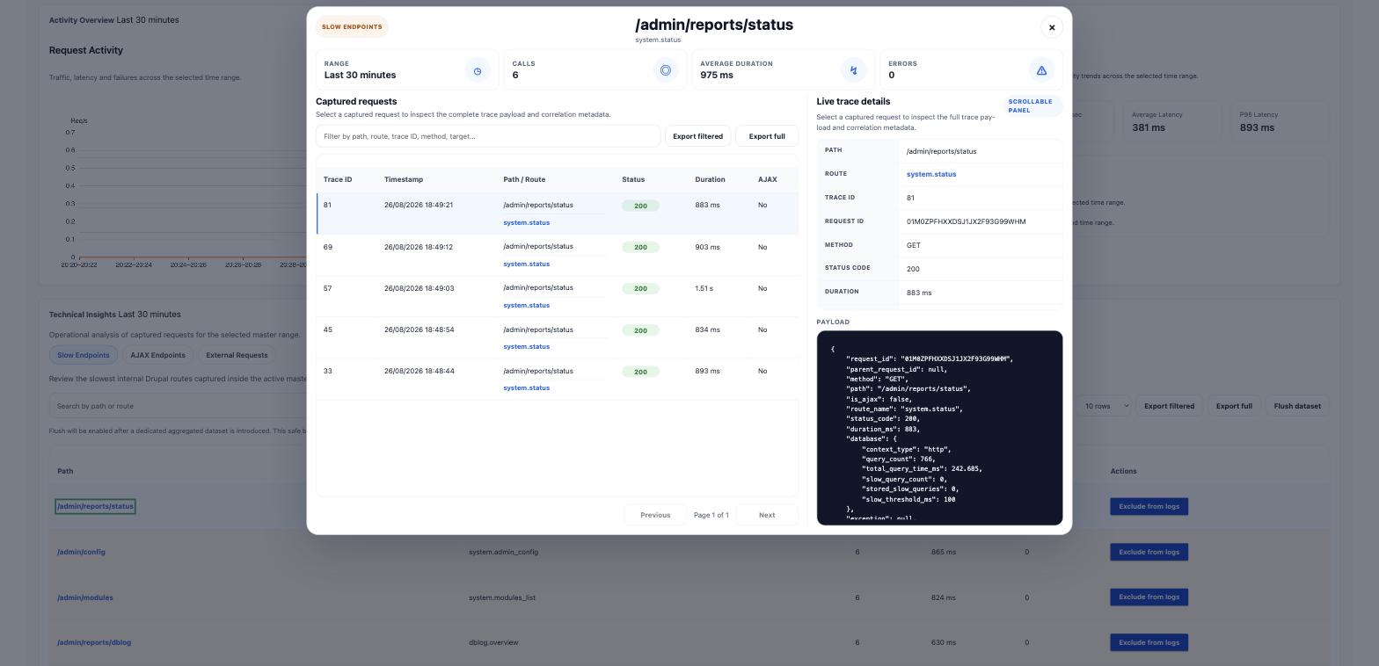The height and width of the screenshot is (666, 1379).
Task: Click background Export full button
Action: (1234, 406)
